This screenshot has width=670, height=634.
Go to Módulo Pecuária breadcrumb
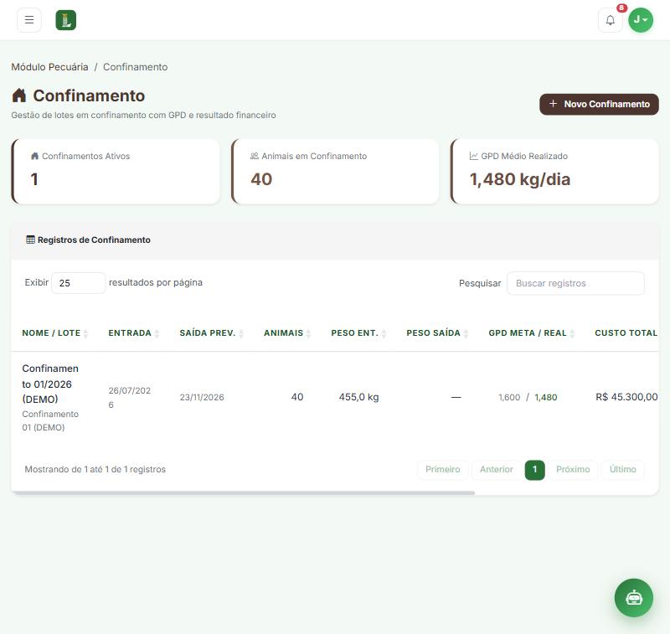49,67
